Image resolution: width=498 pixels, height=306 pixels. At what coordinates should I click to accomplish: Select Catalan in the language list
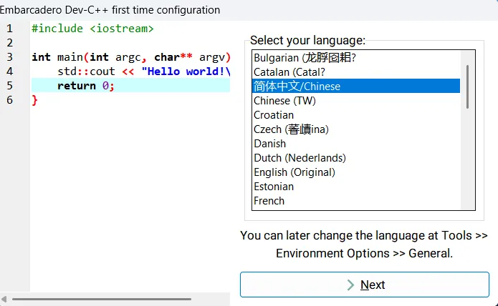point(355,72)
